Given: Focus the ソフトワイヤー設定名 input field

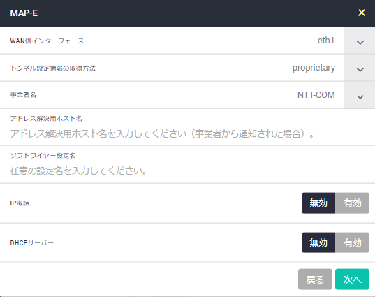Looking at the screenshot, I should [x=187, y=171].
